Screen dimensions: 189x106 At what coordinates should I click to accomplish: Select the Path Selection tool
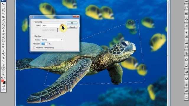pyautogui.click(x=3, y=58)
